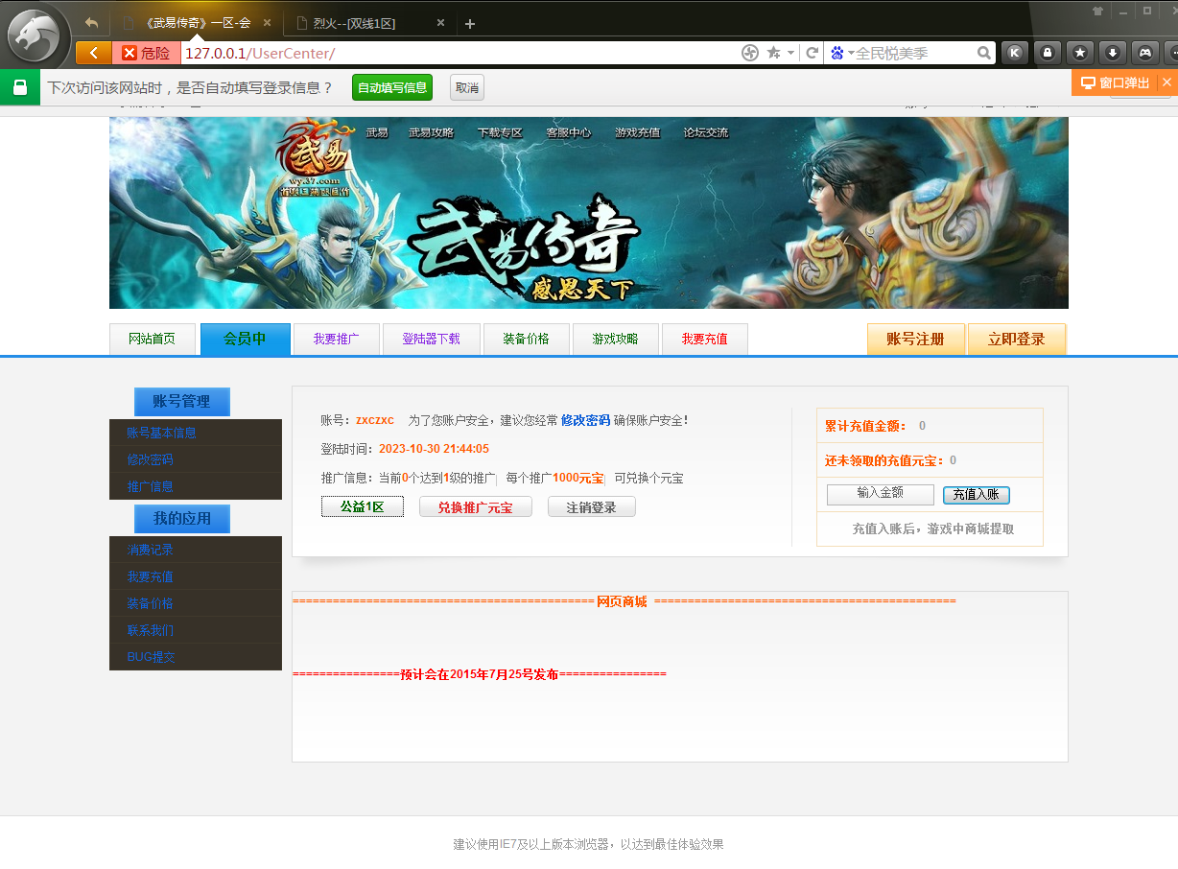The height and width of the screenshot is (869, 1178).
Task: Click the green 自动填写信息 button
Action: pyautogui.click(x=392, y=87)
